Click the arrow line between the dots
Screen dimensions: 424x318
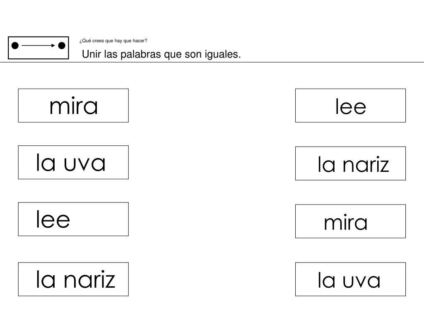38,46
